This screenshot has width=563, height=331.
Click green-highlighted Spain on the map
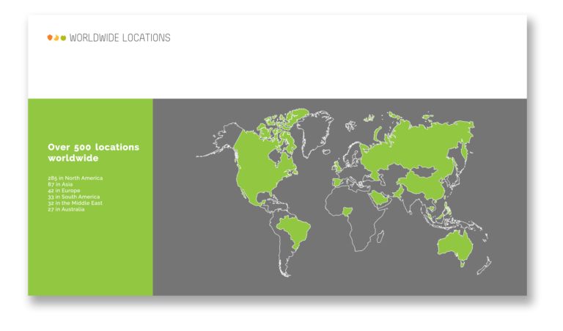click(x=337, y=182)
